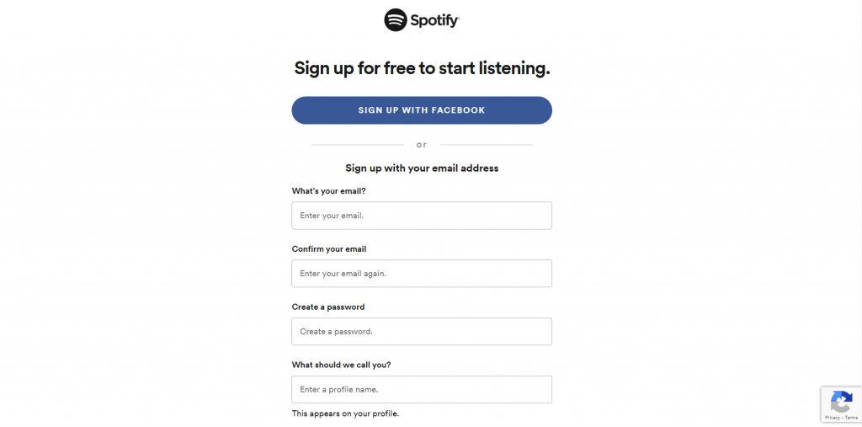Click the "Sign up for free to start listening." headline
Screen dimensions: 862x427
coord(422,68)
